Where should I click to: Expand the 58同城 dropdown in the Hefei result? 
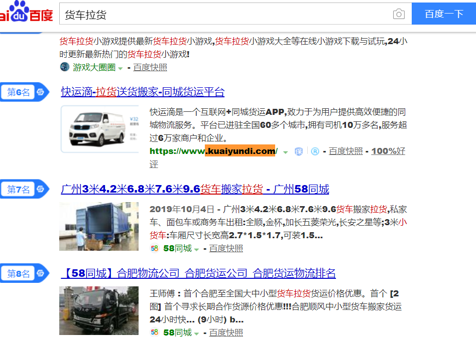tap(196, 333)
